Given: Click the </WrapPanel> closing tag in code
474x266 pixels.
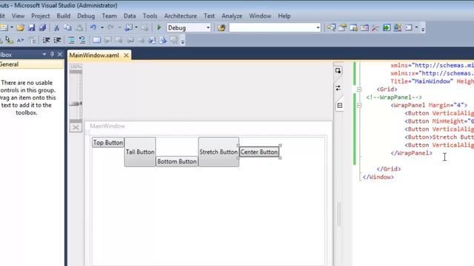Looking at the screenshot, I should click(x=412, y=153).
